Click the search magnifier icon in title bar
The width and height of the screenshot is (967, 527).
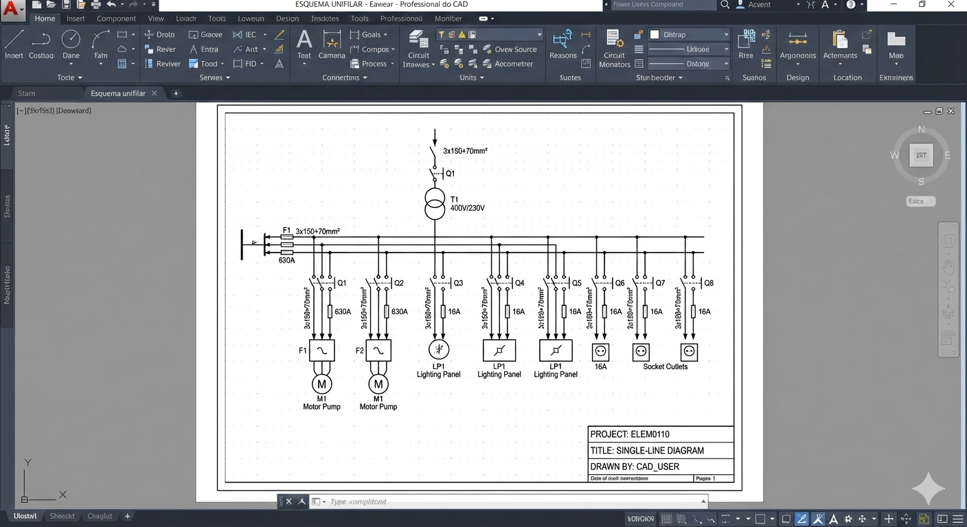(x=725, y=5)
